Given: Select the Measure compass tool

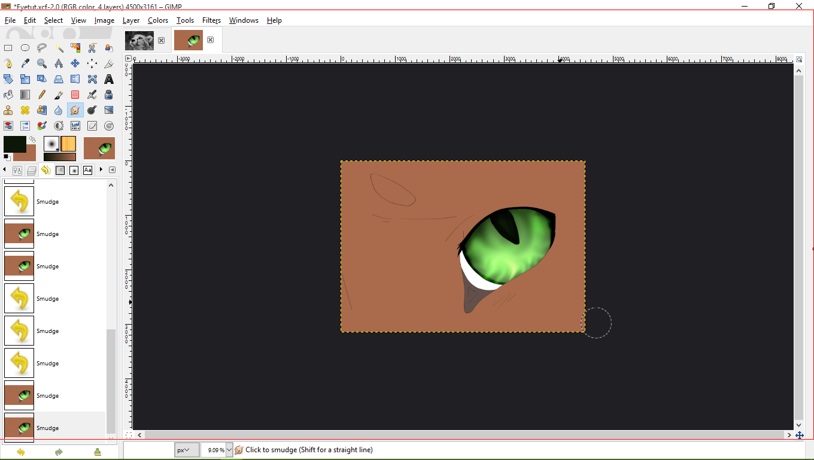Looking at the screenshot, I should point(59,63).
